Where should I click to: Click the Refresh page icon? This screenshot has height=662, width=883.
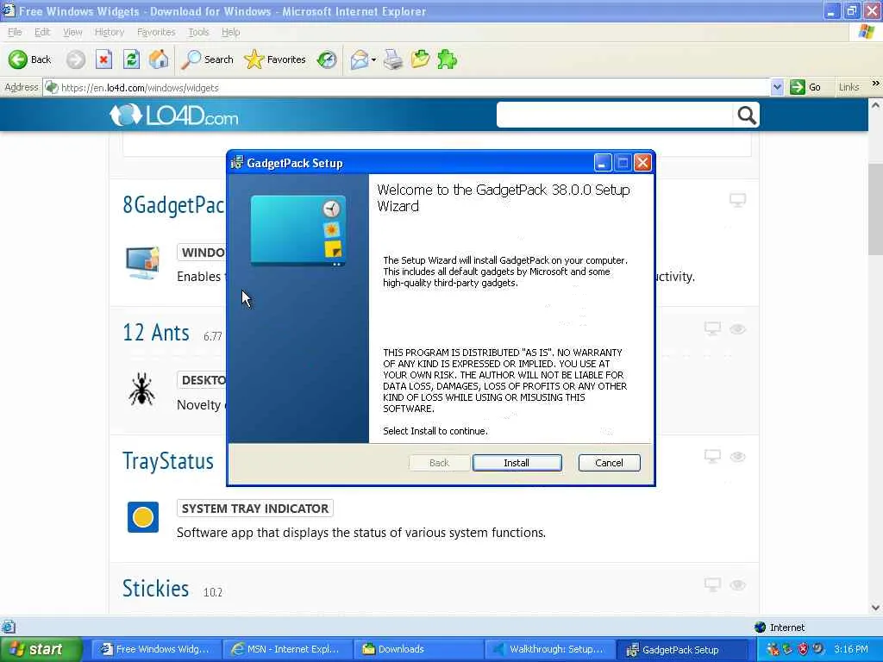click(131, 59)
